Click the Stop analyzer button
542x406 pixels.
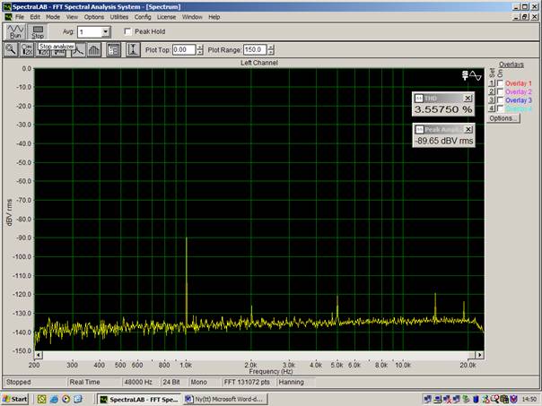[x=38, y=31]
